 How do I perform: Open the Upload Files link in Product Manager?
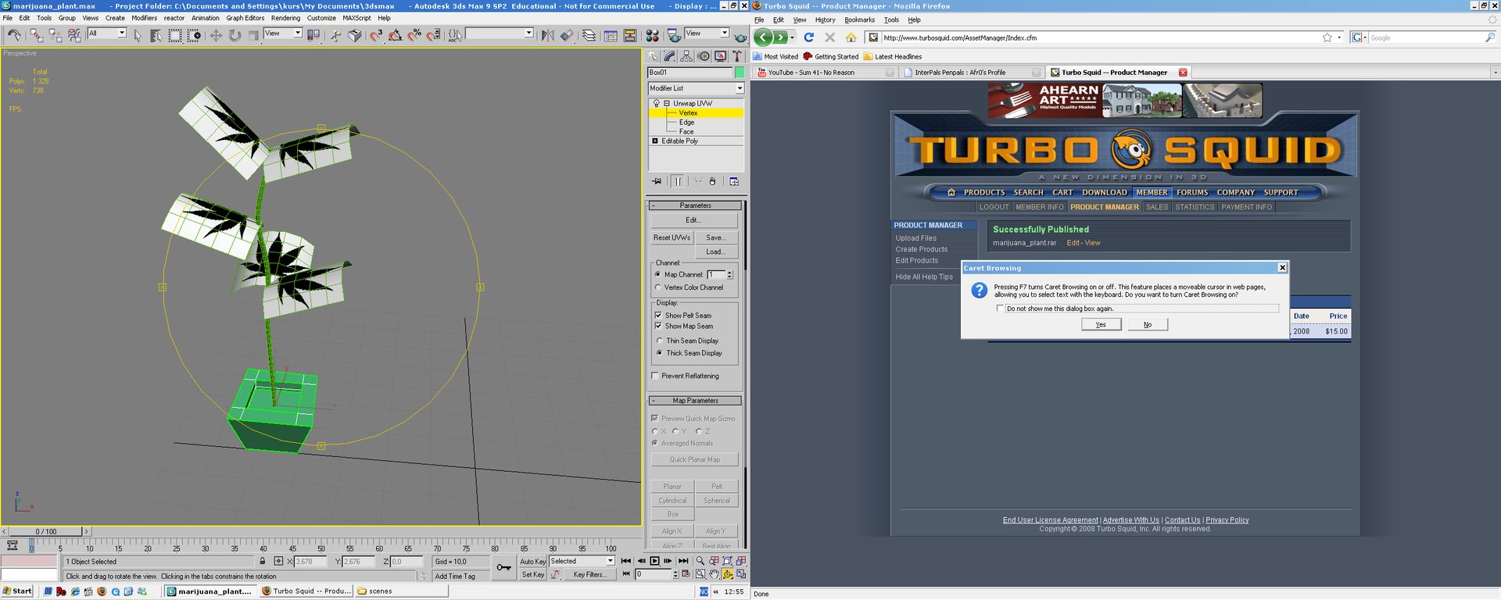point(915,238)
